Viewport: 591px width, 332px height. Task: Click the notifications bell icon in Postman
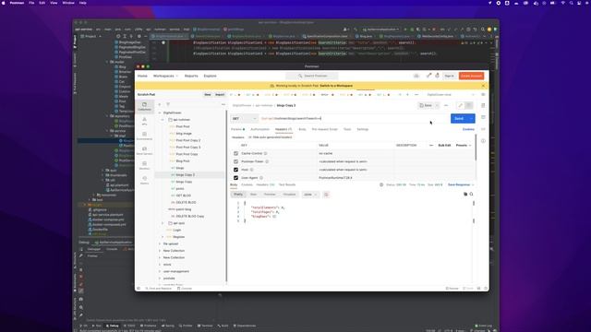[437, 76]
